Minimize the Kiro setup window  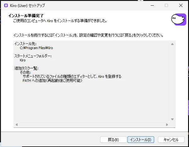pyautogui.click(x=152, y=5)
